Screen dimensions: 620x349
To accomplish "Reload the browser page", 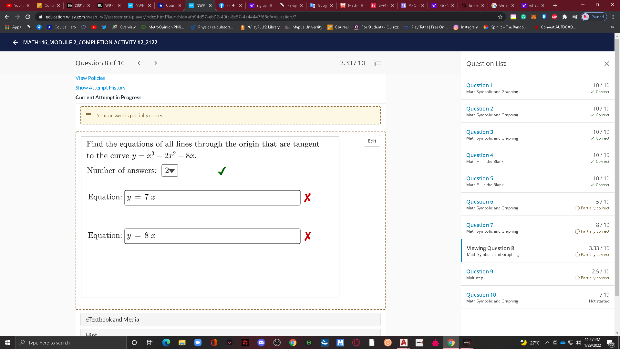I will (x=28, y=17).
